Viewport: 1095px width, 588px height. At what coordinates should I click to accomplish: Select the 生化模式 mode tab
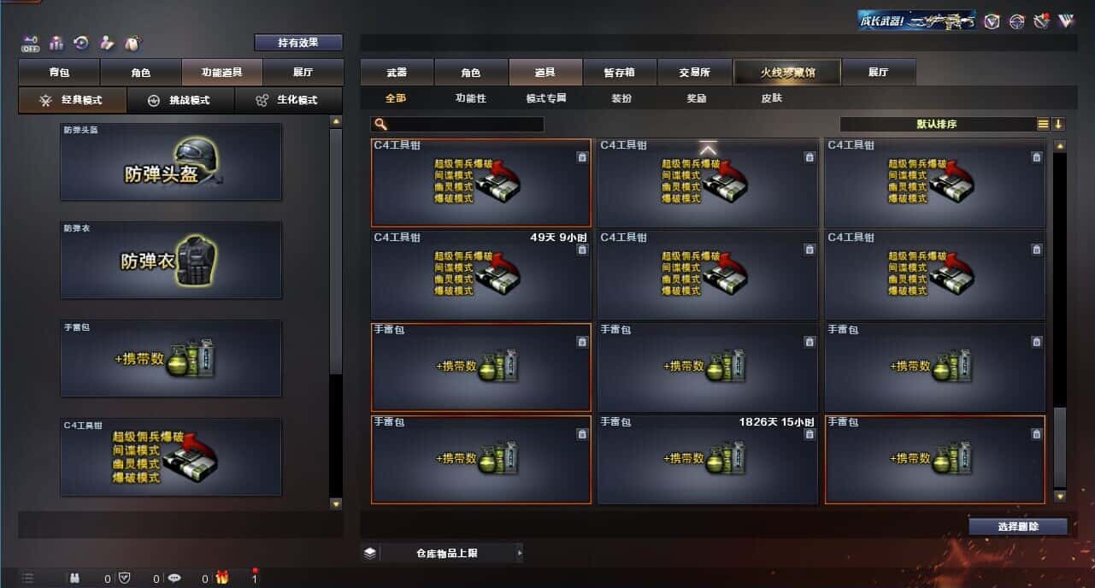[x=288, y=100]
